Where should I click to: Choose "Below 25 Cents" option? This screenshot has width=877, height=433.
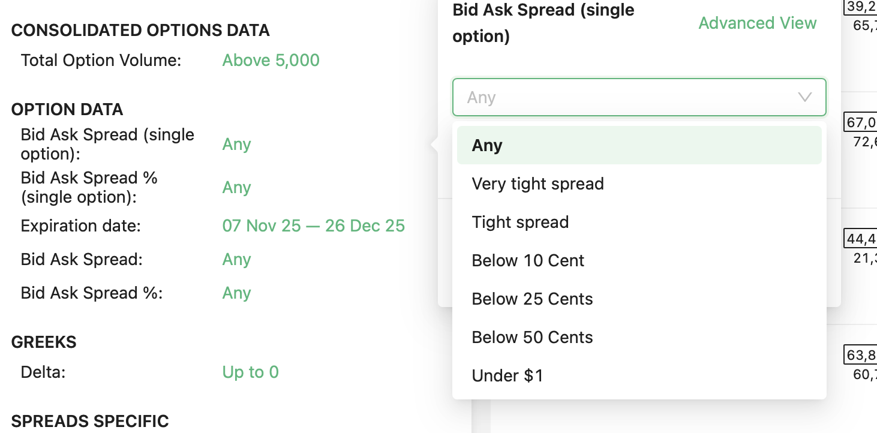[532, 299]
